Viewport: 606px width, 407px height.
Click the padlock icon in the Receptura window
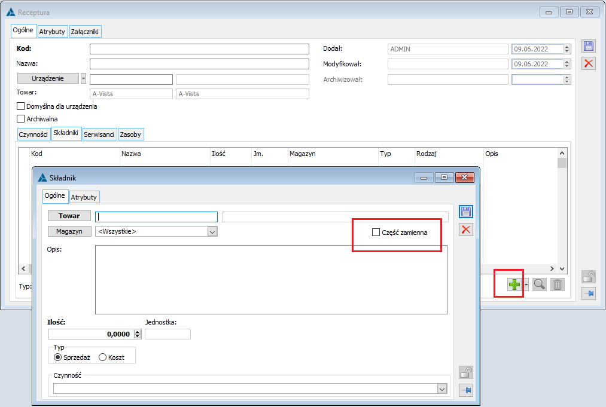(588, 277)
